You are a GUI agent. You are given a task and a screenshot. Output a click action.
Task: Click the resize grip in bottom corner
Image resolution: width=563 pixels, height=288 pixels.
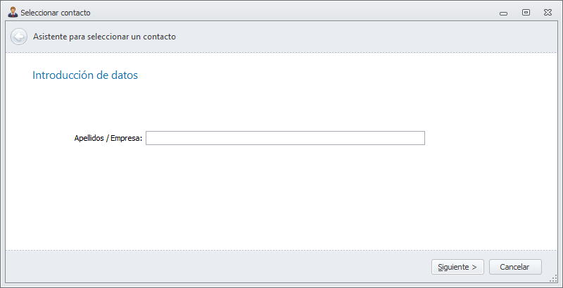(553, 279)
